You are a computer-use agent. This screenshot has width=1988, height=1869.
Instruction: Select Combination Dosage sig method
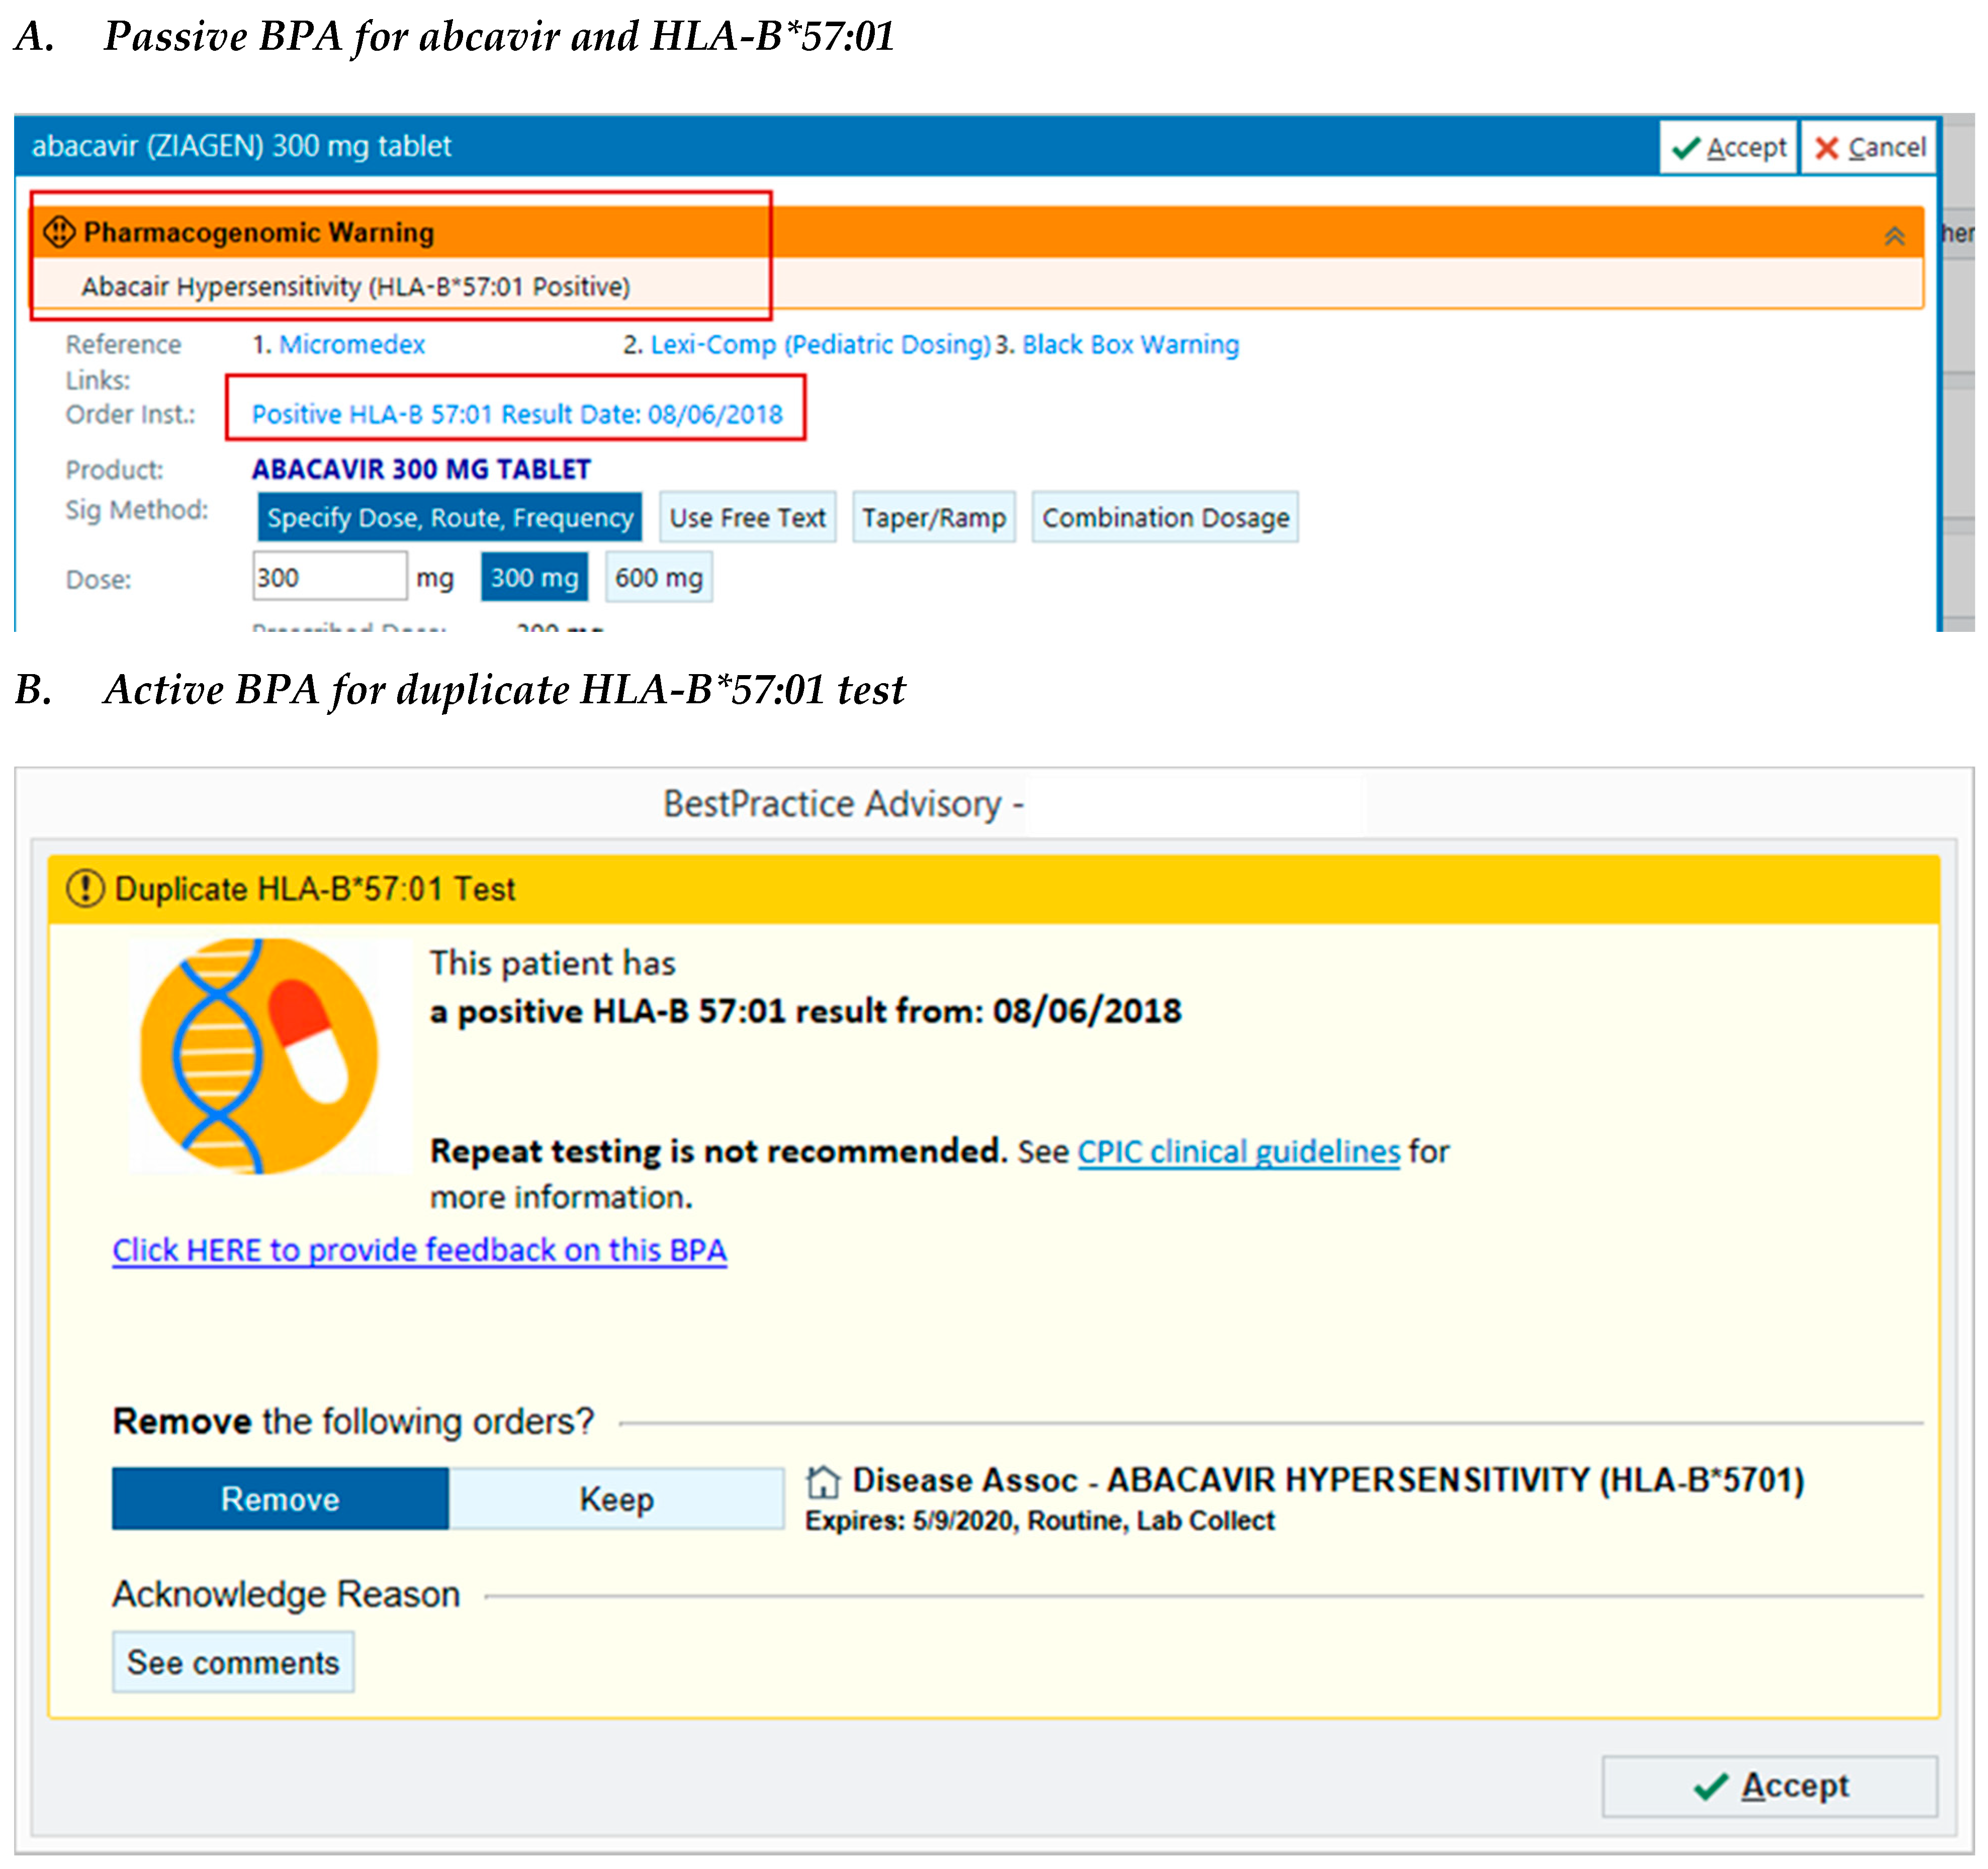1166,518
